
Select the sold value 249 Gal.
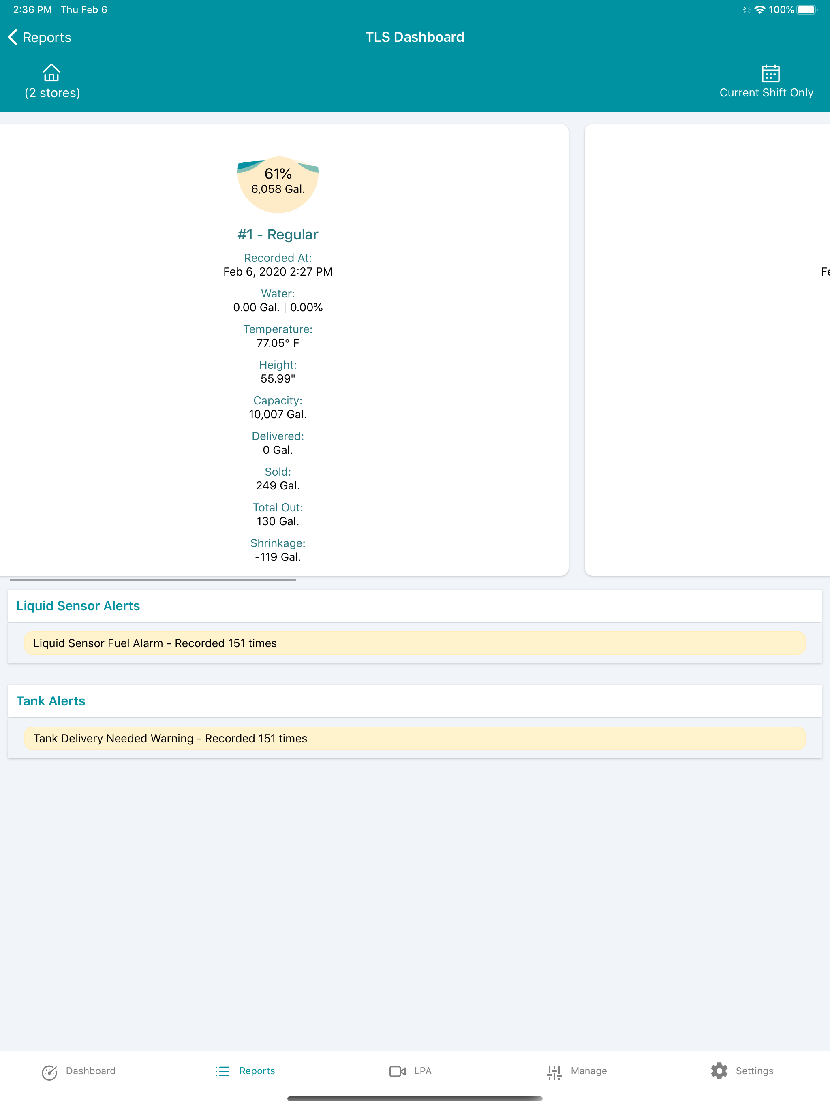278,485
